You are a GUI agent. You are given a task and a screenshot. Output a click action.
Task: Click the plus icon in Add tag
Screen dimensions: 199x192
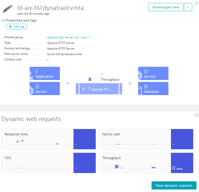coord(10,27)
